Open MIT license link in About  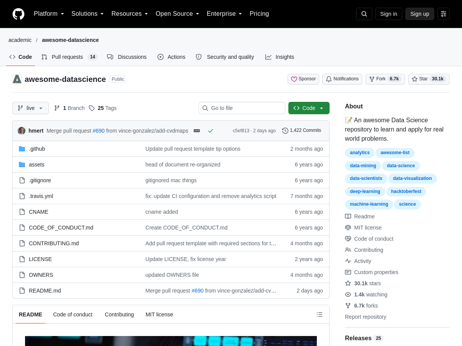363,228
